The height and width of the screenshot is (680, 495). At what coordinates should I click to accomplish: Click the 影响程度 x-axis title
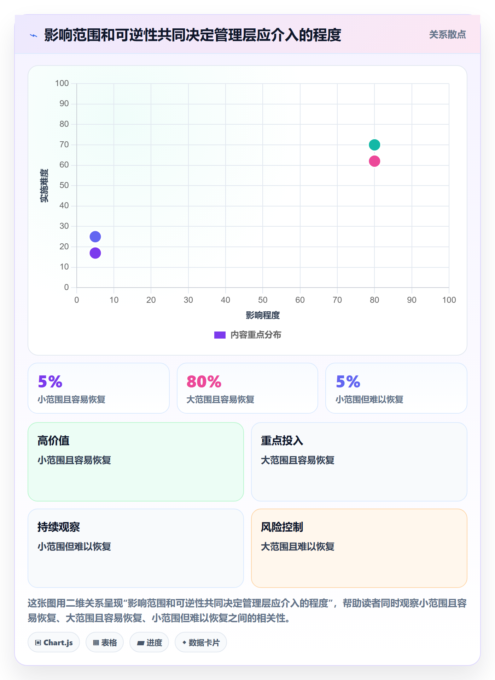[263, 315]
